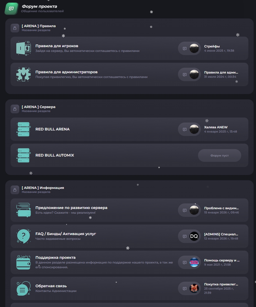The image size is (256, 307).
Task: Open the Правила для игроков forum
Action: point(57,46)
